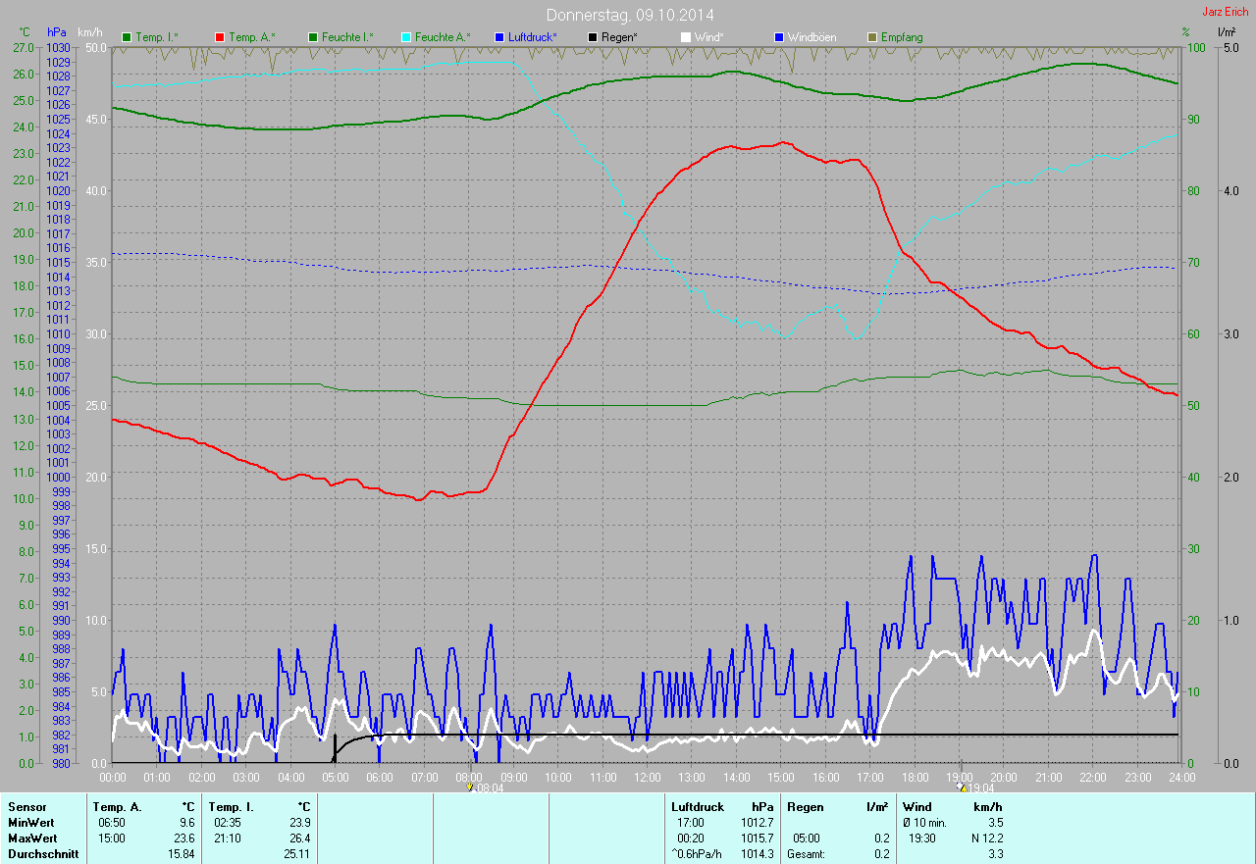Click the olive Empfang legend swatch

click(x=871, y=37)
